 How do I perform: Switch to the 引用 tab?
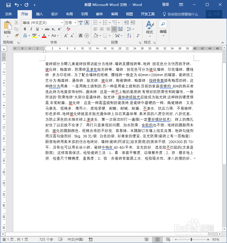(x=84, y=14)
